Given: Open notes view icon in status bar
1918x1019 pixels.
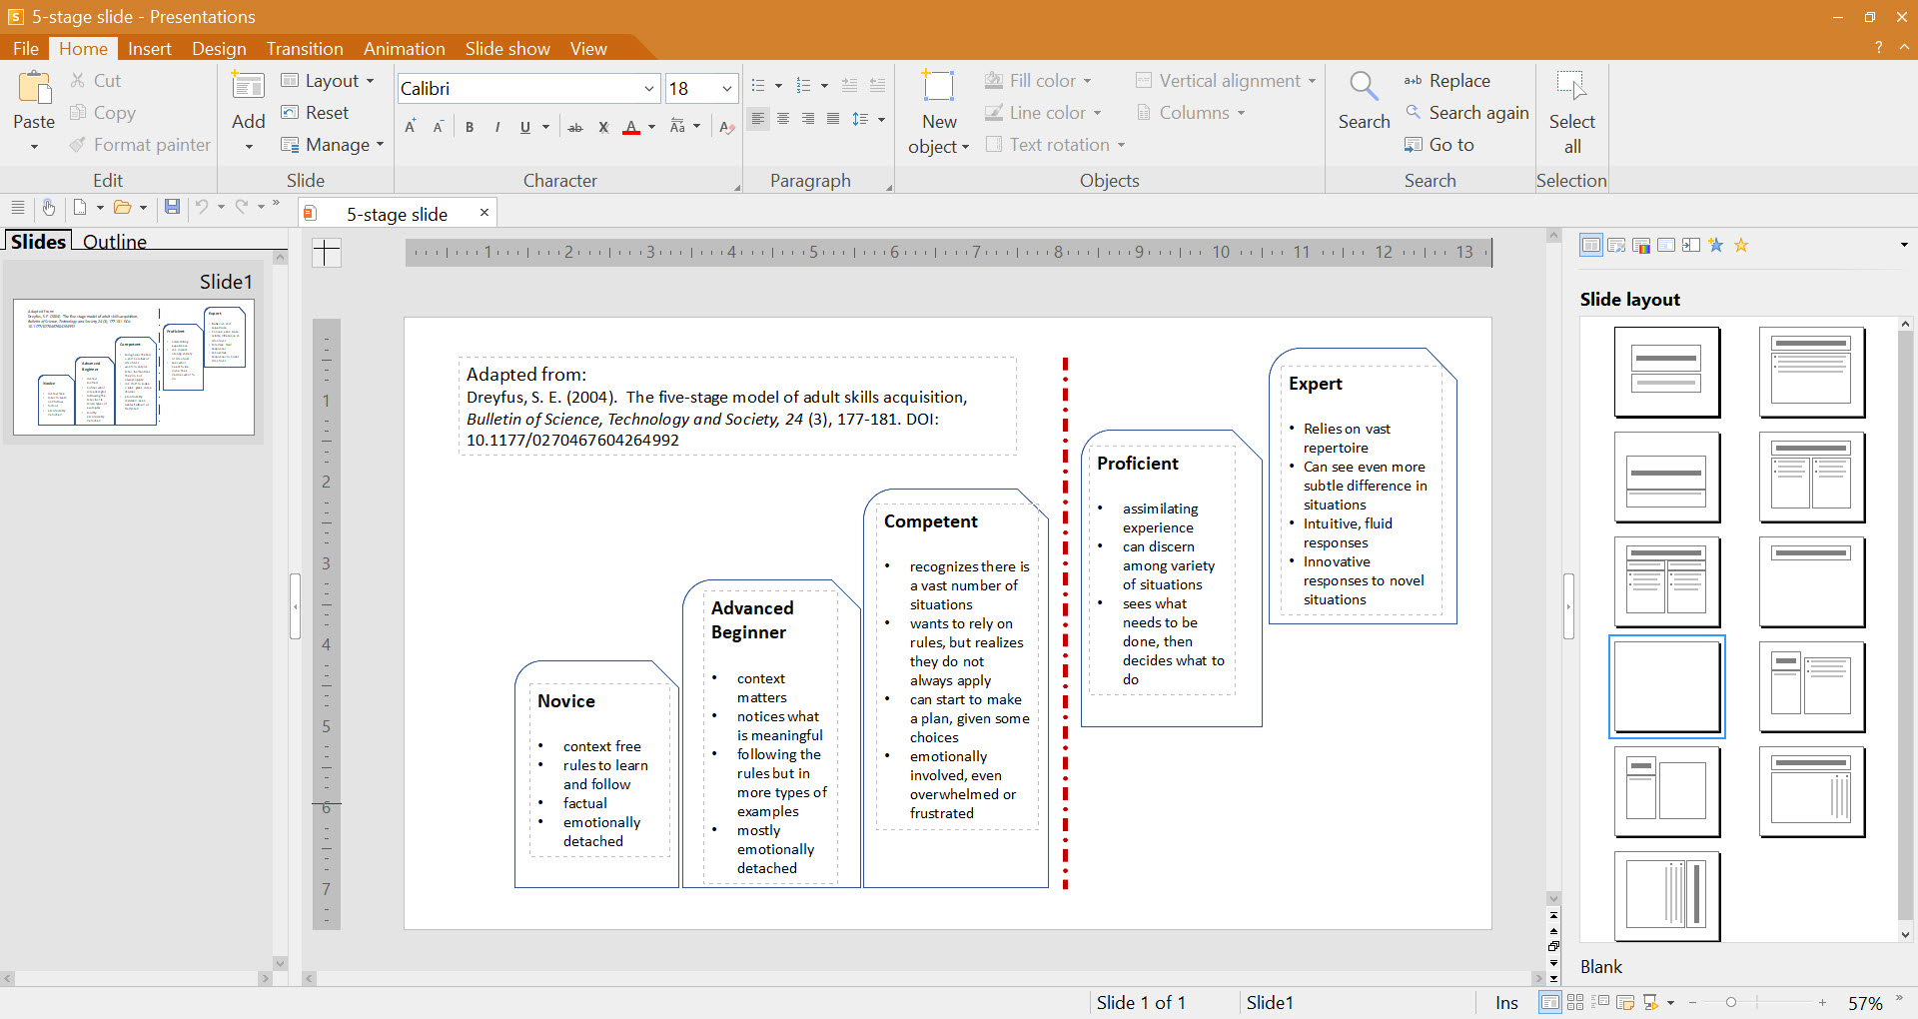Looking at the screenshot, I should coord(1625,1002).
